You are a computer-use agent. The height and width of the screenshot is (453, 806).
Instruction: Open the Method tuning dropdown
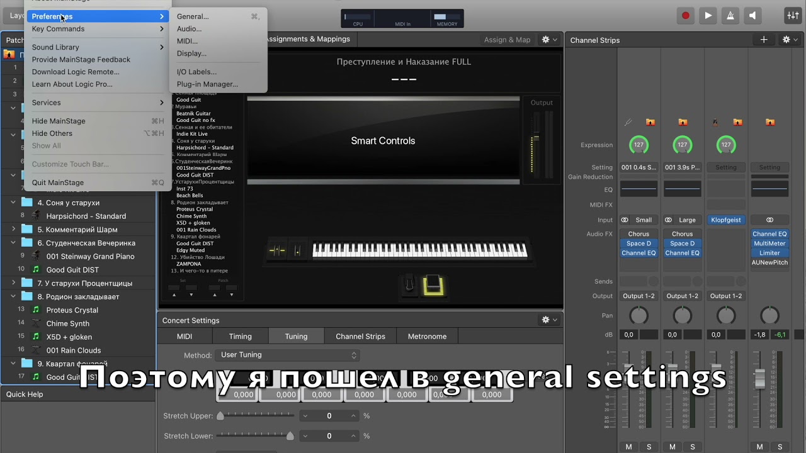287,355
